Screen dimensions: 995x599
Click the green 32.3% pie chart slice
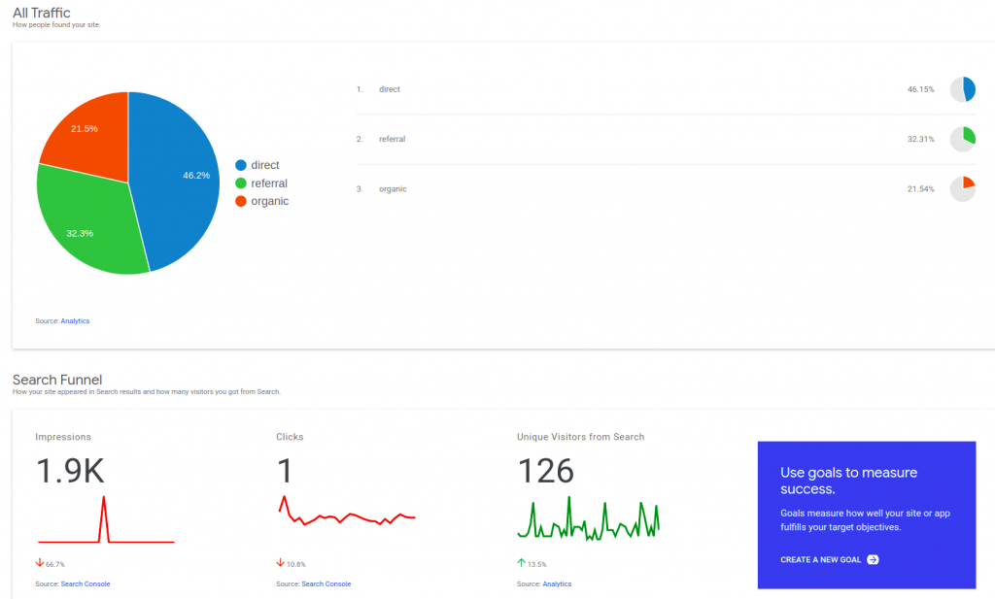(x=87, y=228)
